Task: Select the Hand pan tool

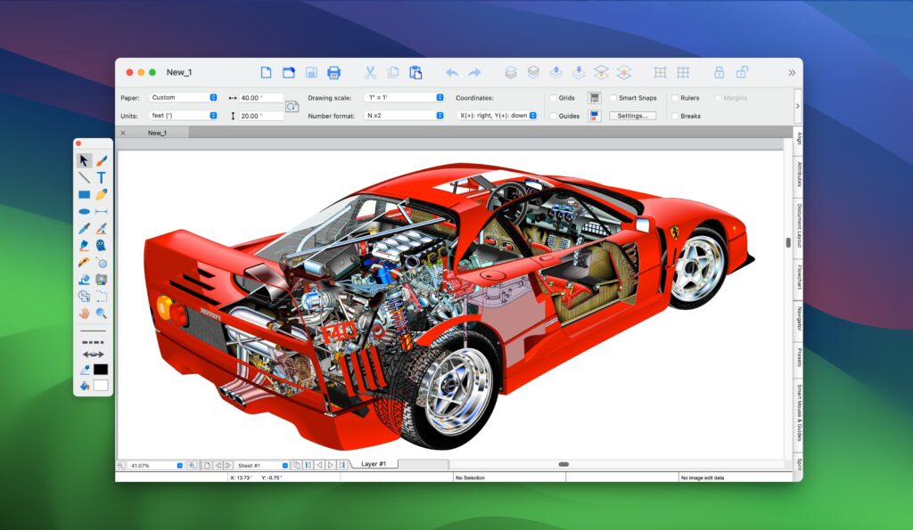Action: coord(83,313)
